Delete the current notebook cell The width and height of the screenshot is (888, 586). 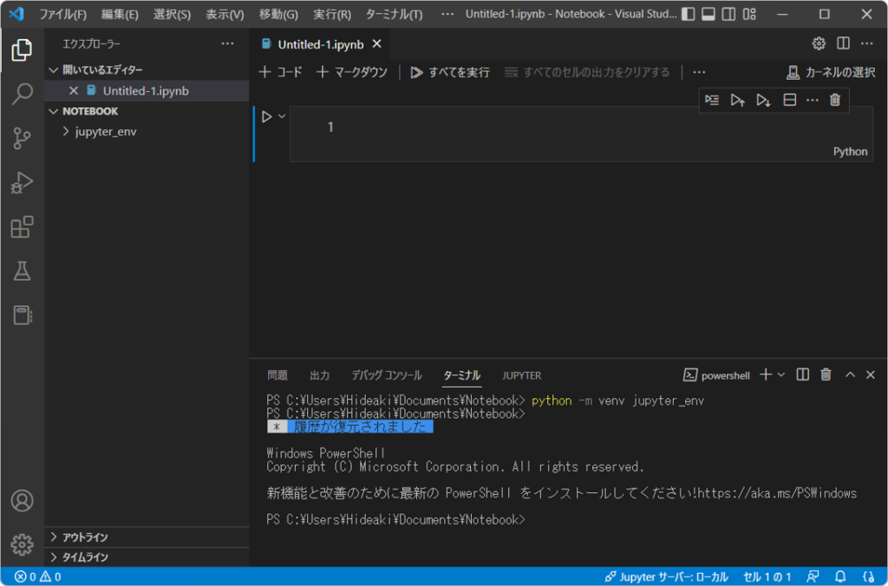pos(834,100)
